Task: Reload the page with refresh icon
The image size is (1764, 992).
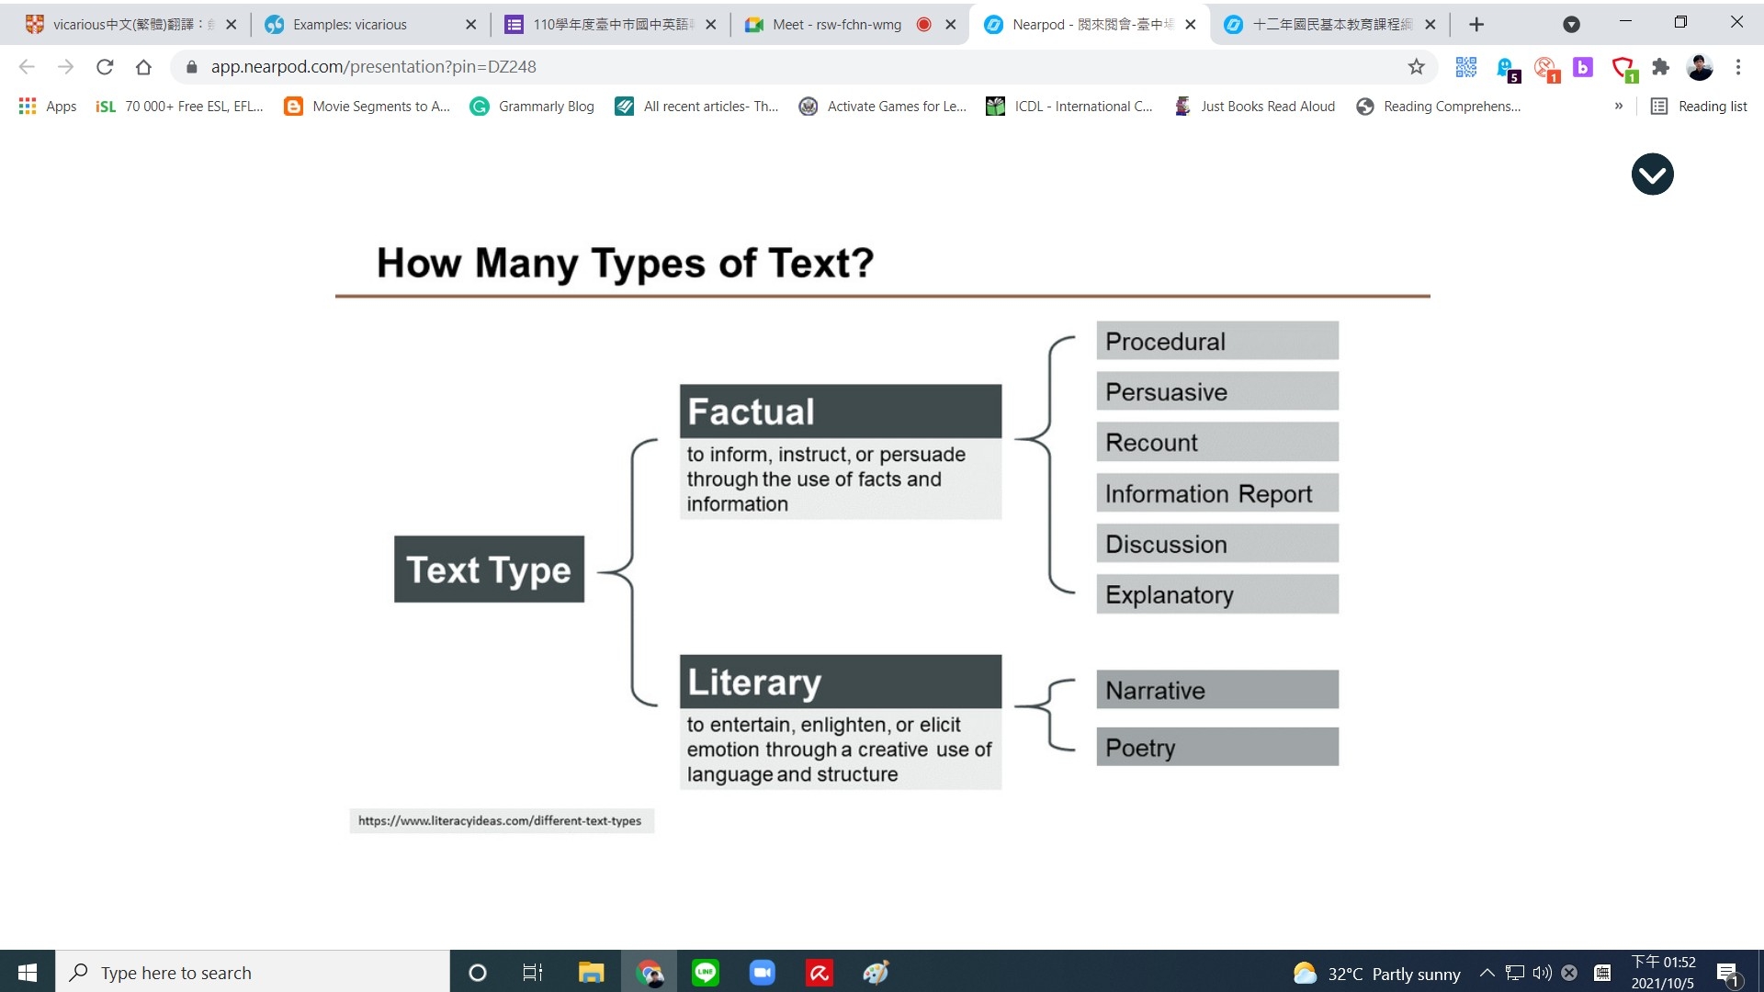Action: [x=105, y=66]
